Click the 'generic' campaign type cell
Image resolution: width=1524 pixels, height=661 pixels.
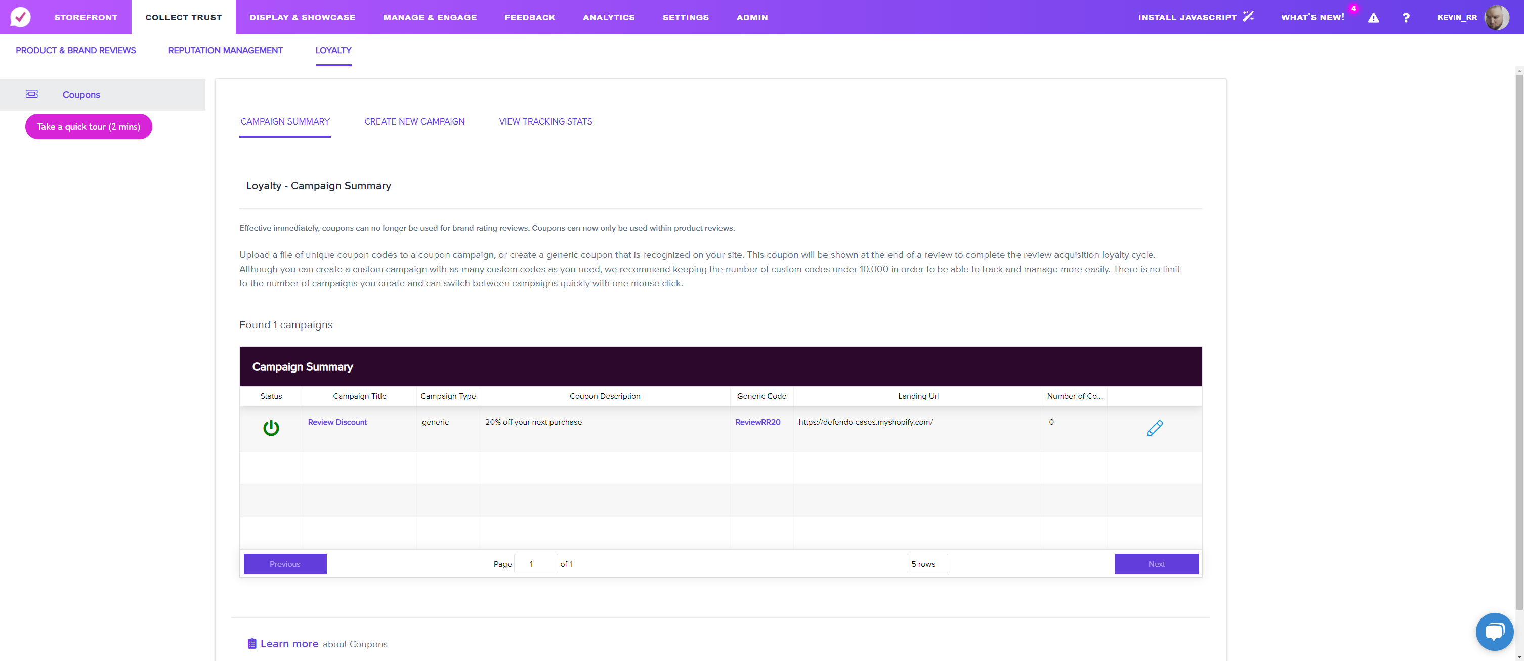click(436, 422)
